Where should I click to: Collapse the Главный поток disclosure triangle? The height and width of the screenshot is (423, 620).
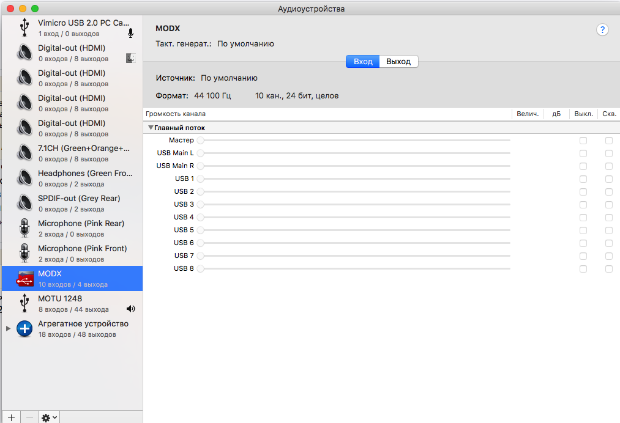coord(151,128)
